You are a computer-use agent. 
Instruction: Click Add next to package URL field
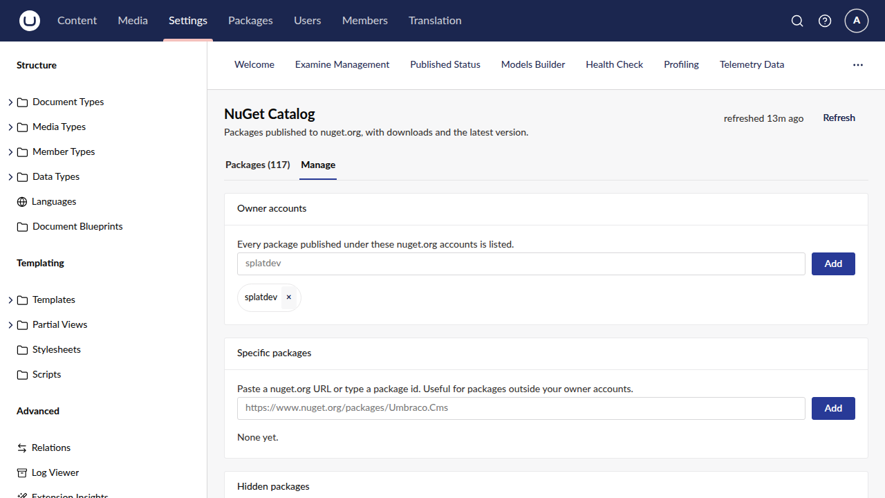point(833,408)
